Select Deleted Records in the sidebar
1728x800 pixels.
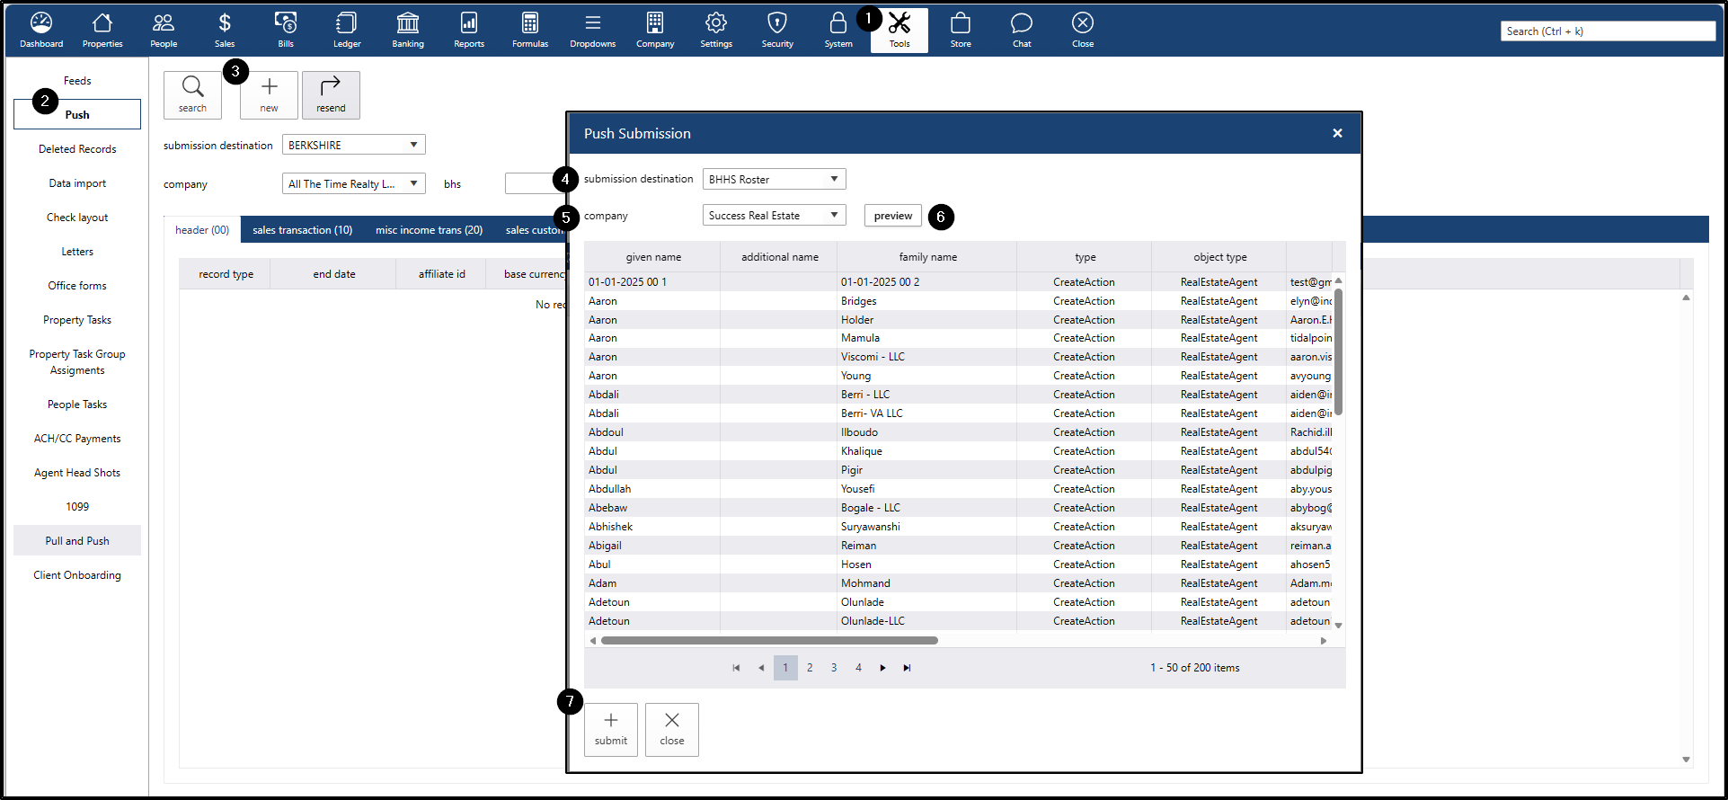tap(77, 149)
